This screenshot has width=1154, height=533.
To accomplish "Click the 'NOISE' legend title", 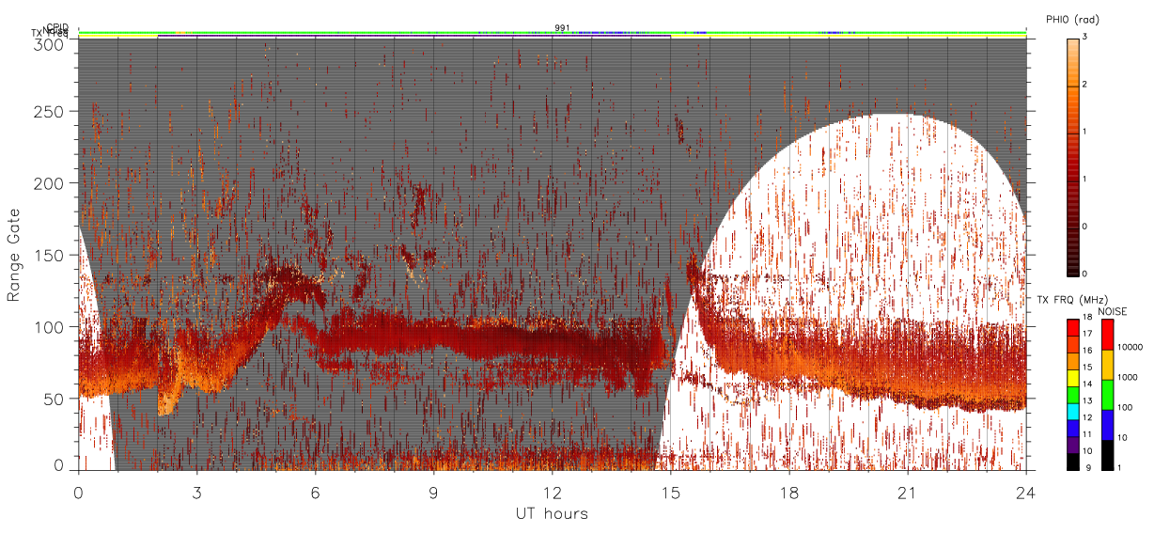I will (1112, 311).
